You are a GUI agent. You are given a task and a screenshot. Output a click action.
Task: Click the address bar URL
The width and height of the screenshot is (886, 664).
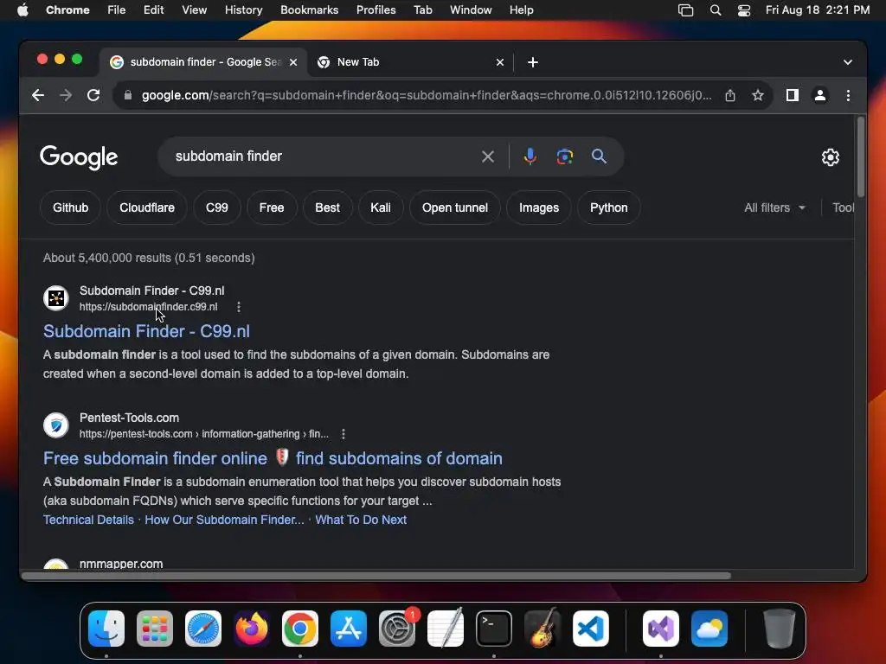coord(426,95)
